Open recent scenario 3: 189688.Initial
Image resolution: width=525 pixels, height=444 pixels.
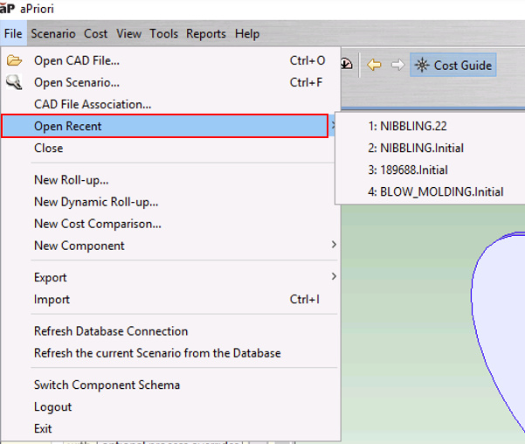(x=431, y=170)
